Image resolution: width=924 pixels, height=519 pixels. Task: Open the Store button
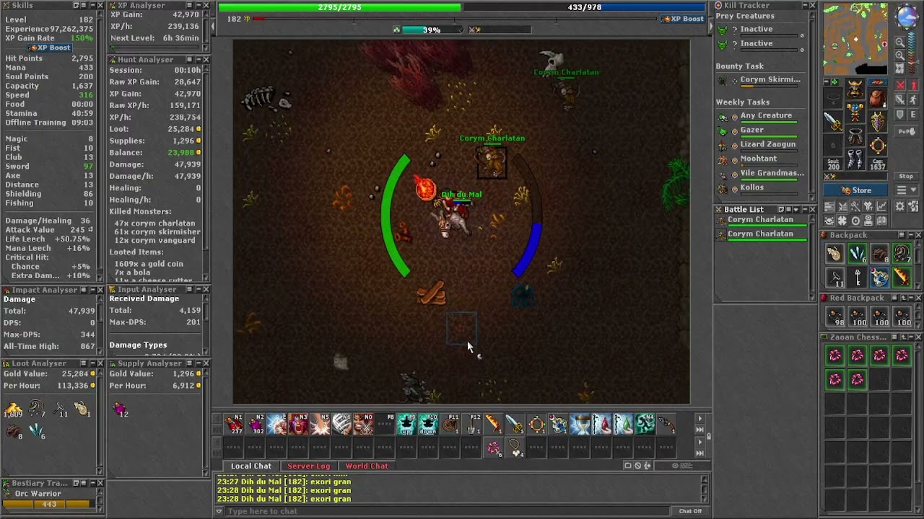click(855, 190)
